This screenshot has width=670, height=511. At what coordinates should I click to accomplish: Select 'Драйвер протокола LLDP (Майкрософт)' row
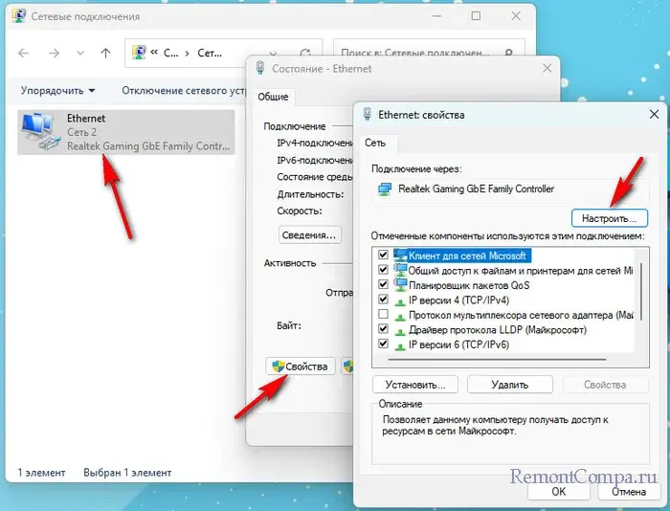pos(498,330)
